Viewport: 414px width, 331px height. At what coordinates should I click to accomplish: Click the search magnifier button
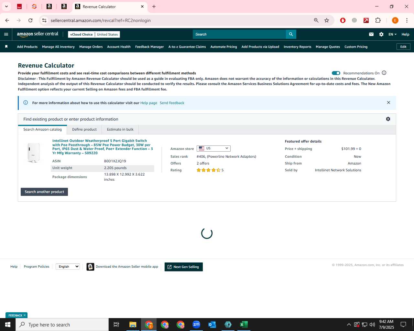tap(291, 34)
